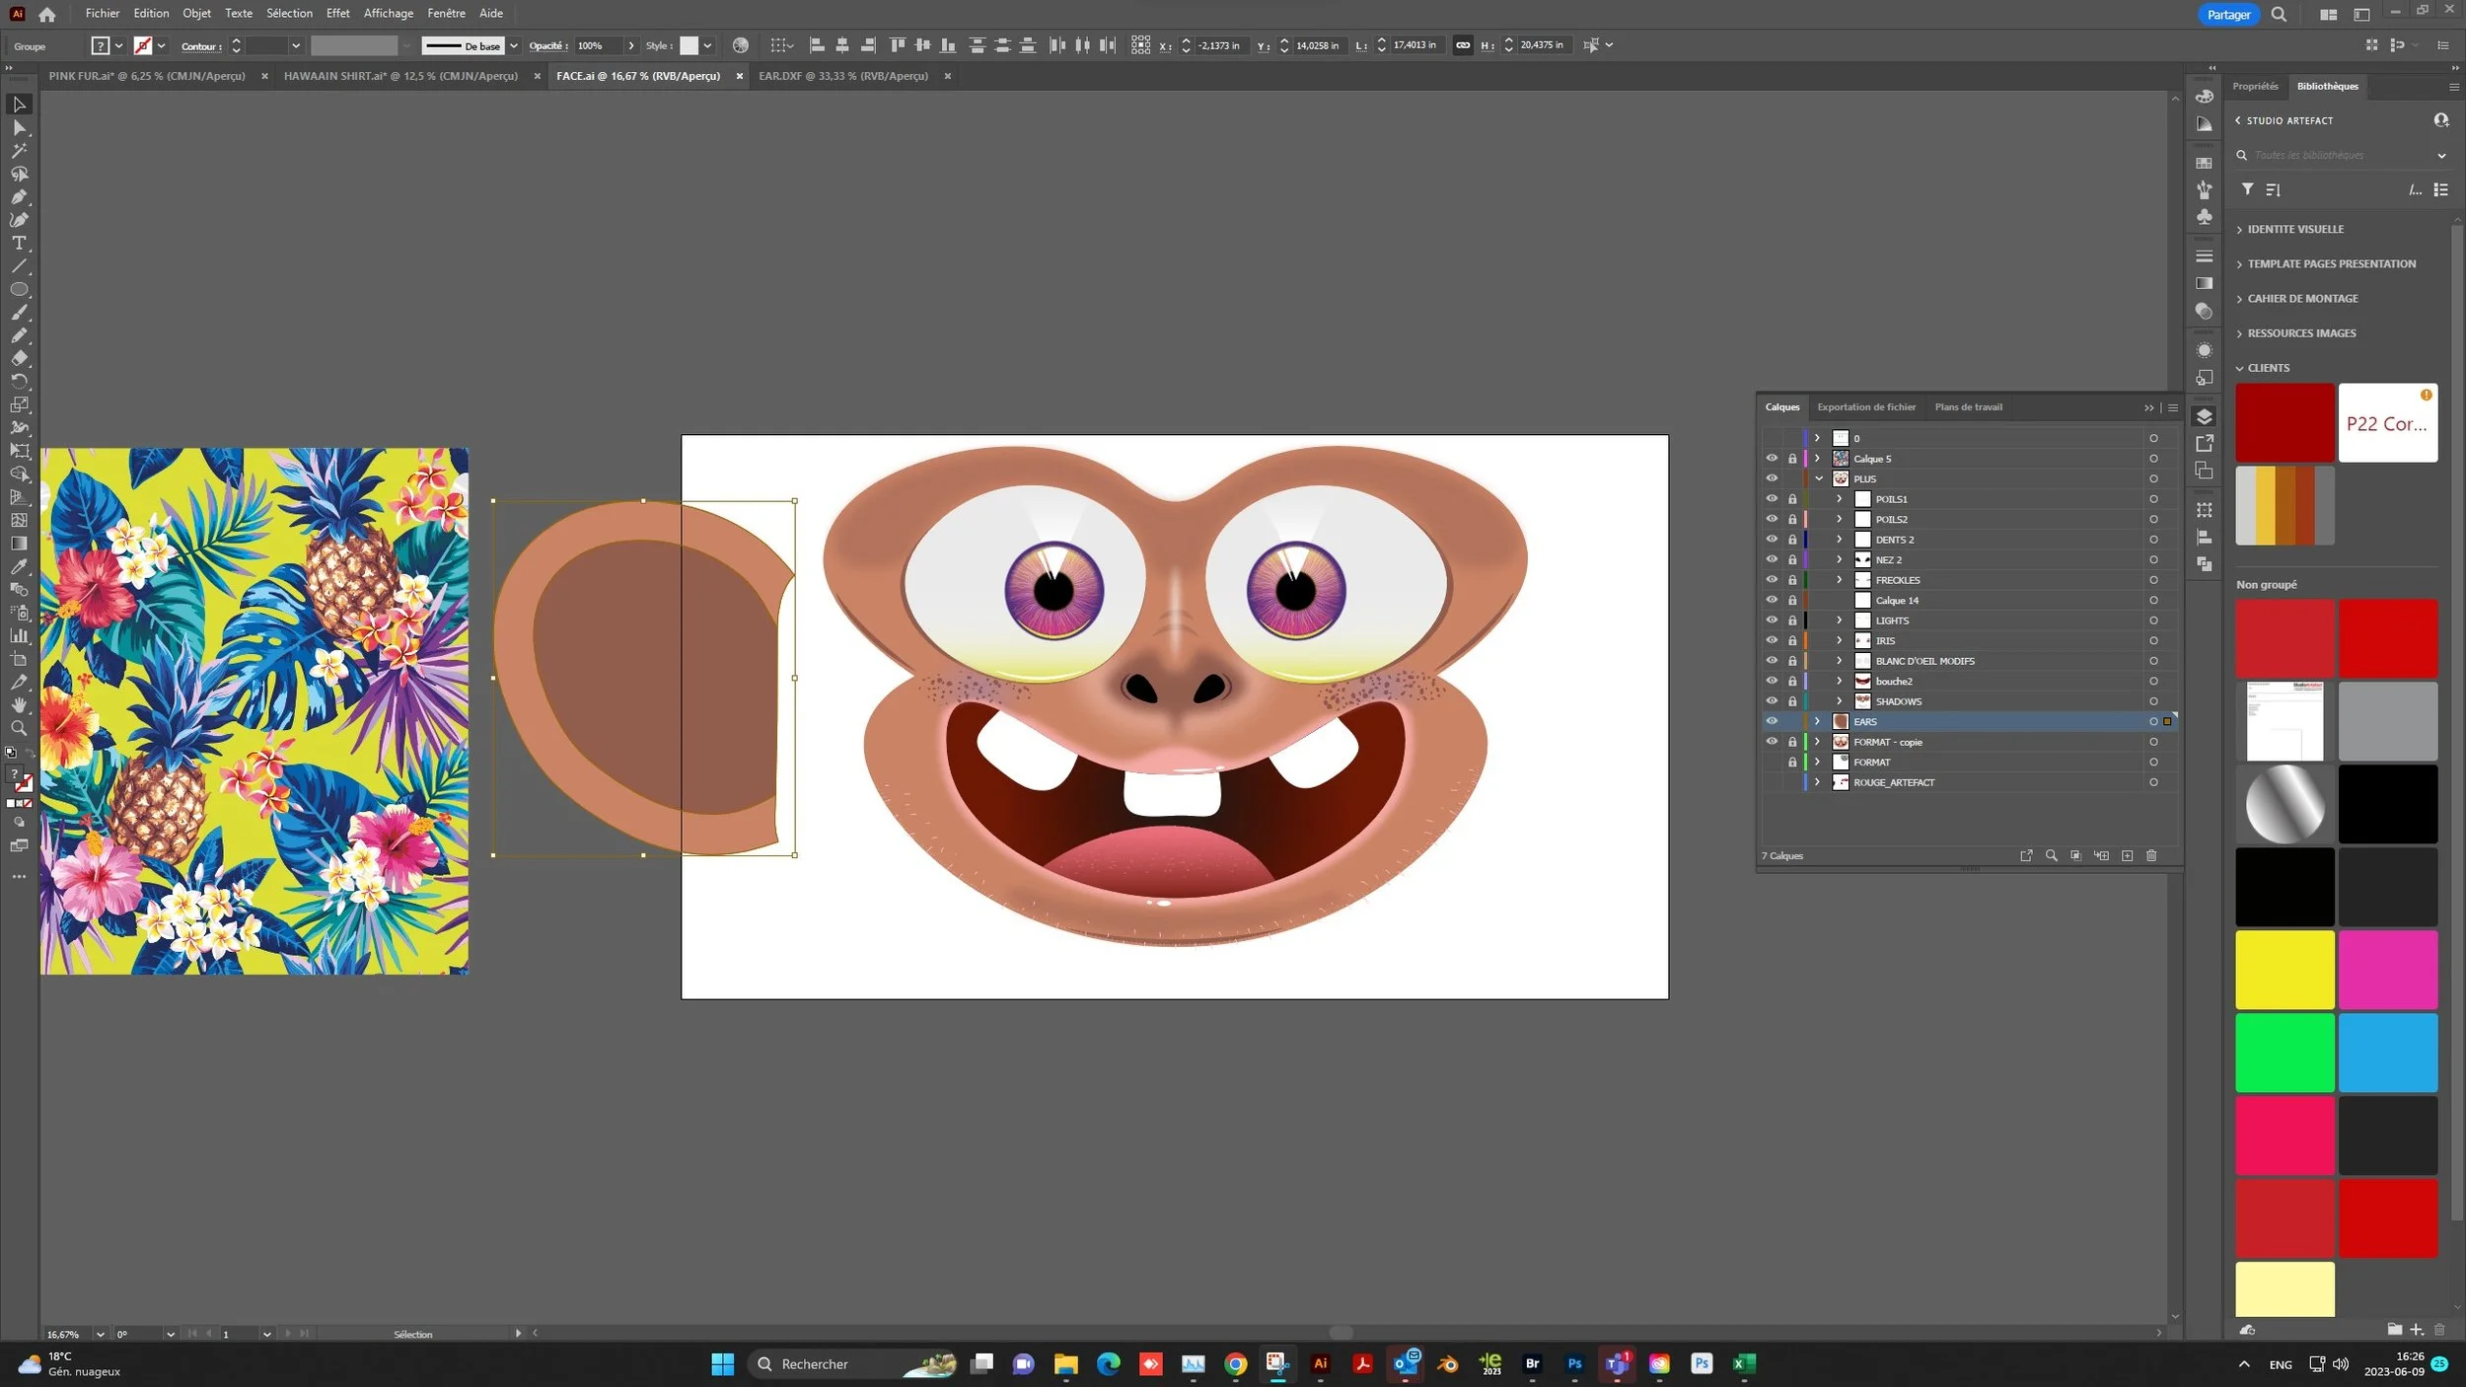Switch to the HAWAAIN SHIRT.ai document tab
The height and width of the screenshot is (1387, 2466).
point(400,76)
